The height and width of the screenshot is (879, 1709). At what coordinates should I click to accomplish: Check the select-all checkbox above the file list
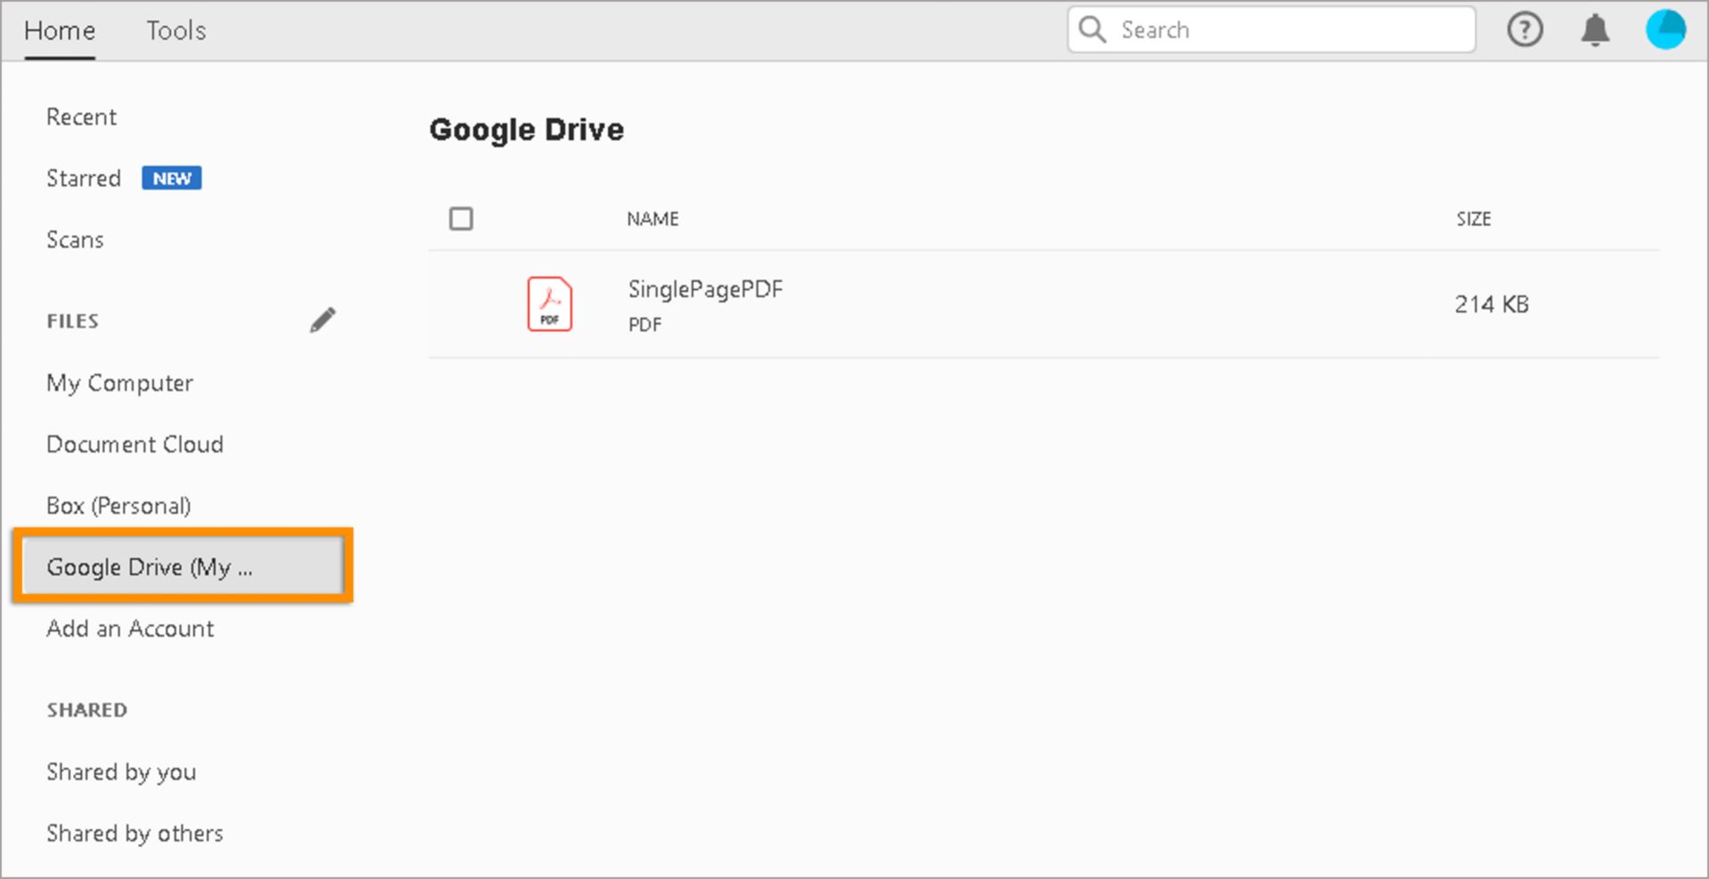coord(461,218)
